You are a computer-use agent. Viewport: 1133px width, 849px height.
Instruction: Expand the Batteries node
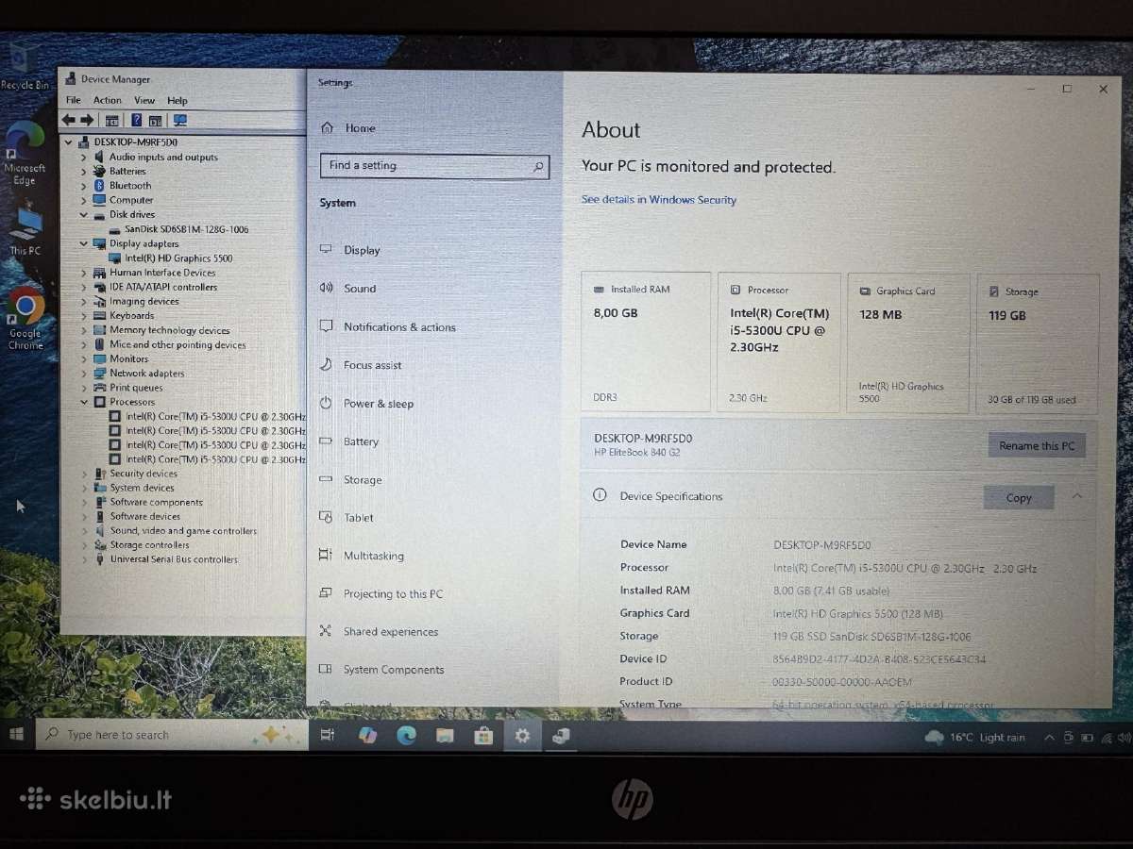coord(83,172)
